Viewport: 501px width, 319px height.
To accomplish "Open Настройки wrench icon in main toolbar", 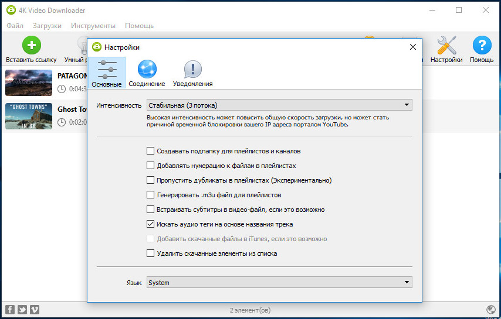I will coord(446,45).
